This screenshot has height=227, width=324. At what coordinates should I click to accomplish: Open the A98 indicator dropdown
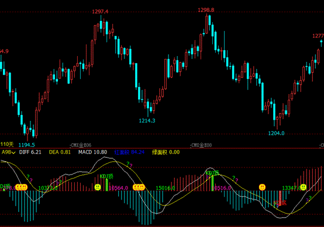pos(8,152)
